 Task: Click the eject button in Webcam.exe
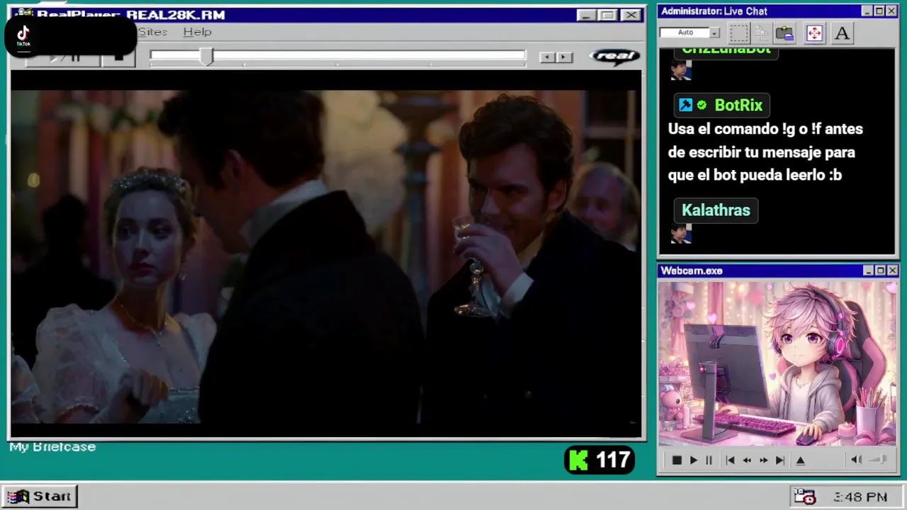tap(801, 460)
